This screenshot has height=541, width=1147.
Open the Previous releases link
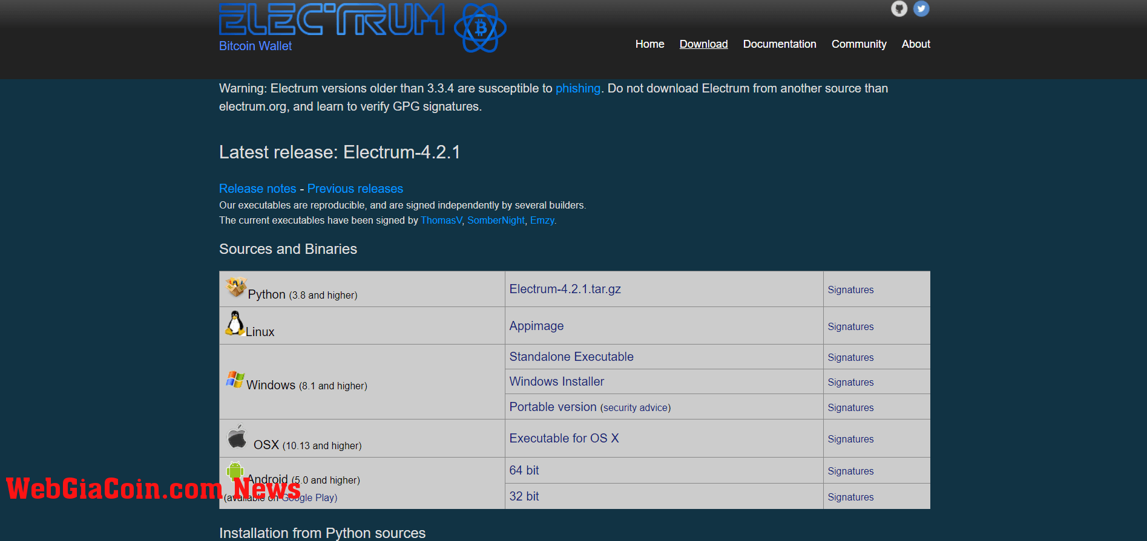355,189
